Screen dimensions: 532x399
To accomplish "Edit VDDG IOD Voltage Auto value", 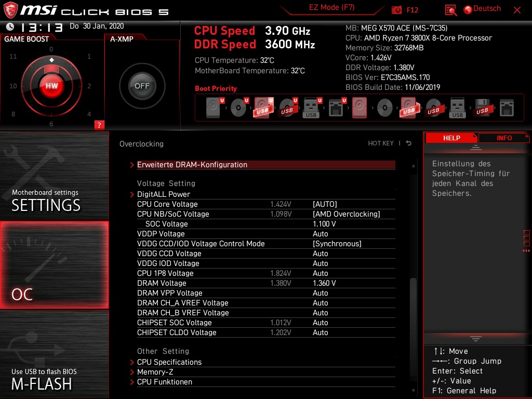I will 320,263.
